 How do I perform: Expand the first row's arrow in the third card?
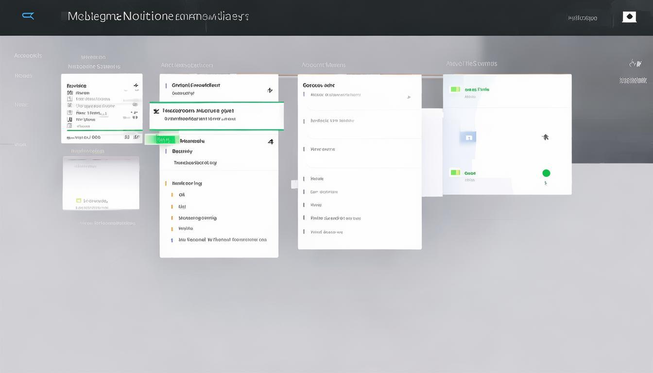click(409, 97)
